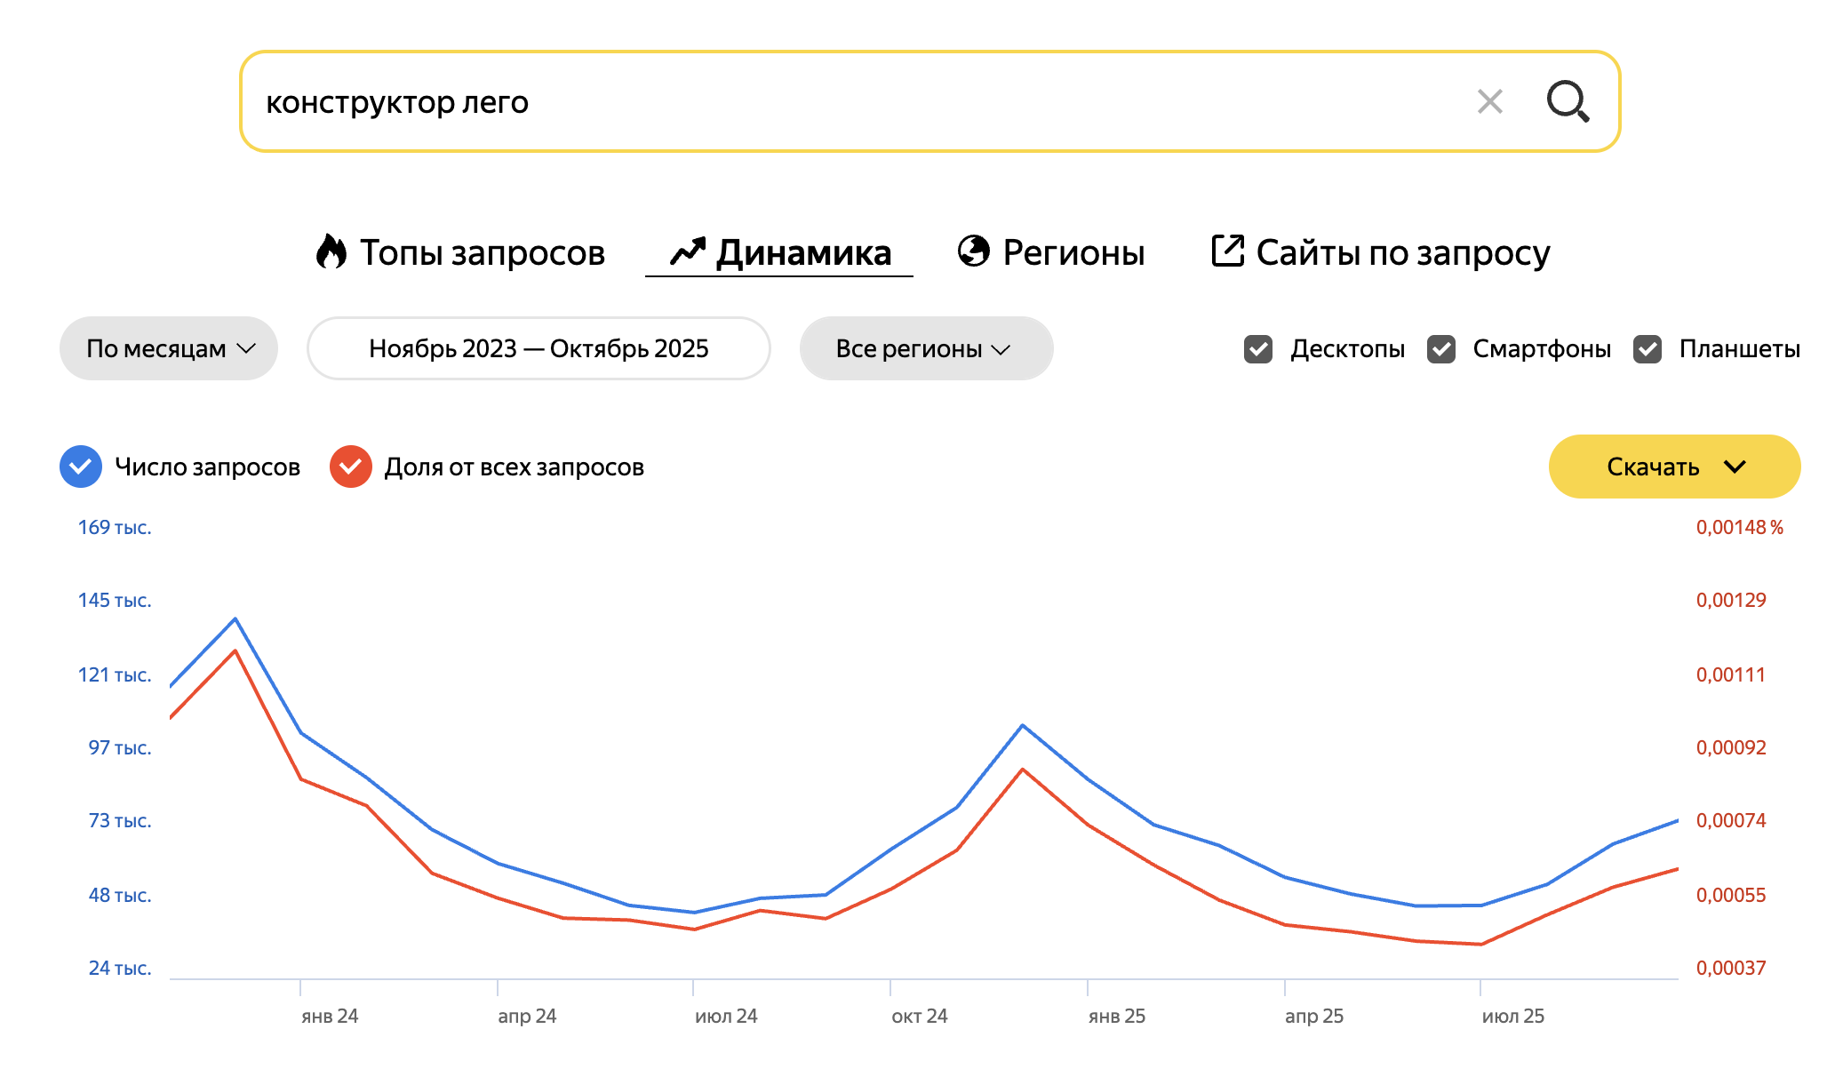Uncheck the Десктопы checkbox

point(1258,349)
